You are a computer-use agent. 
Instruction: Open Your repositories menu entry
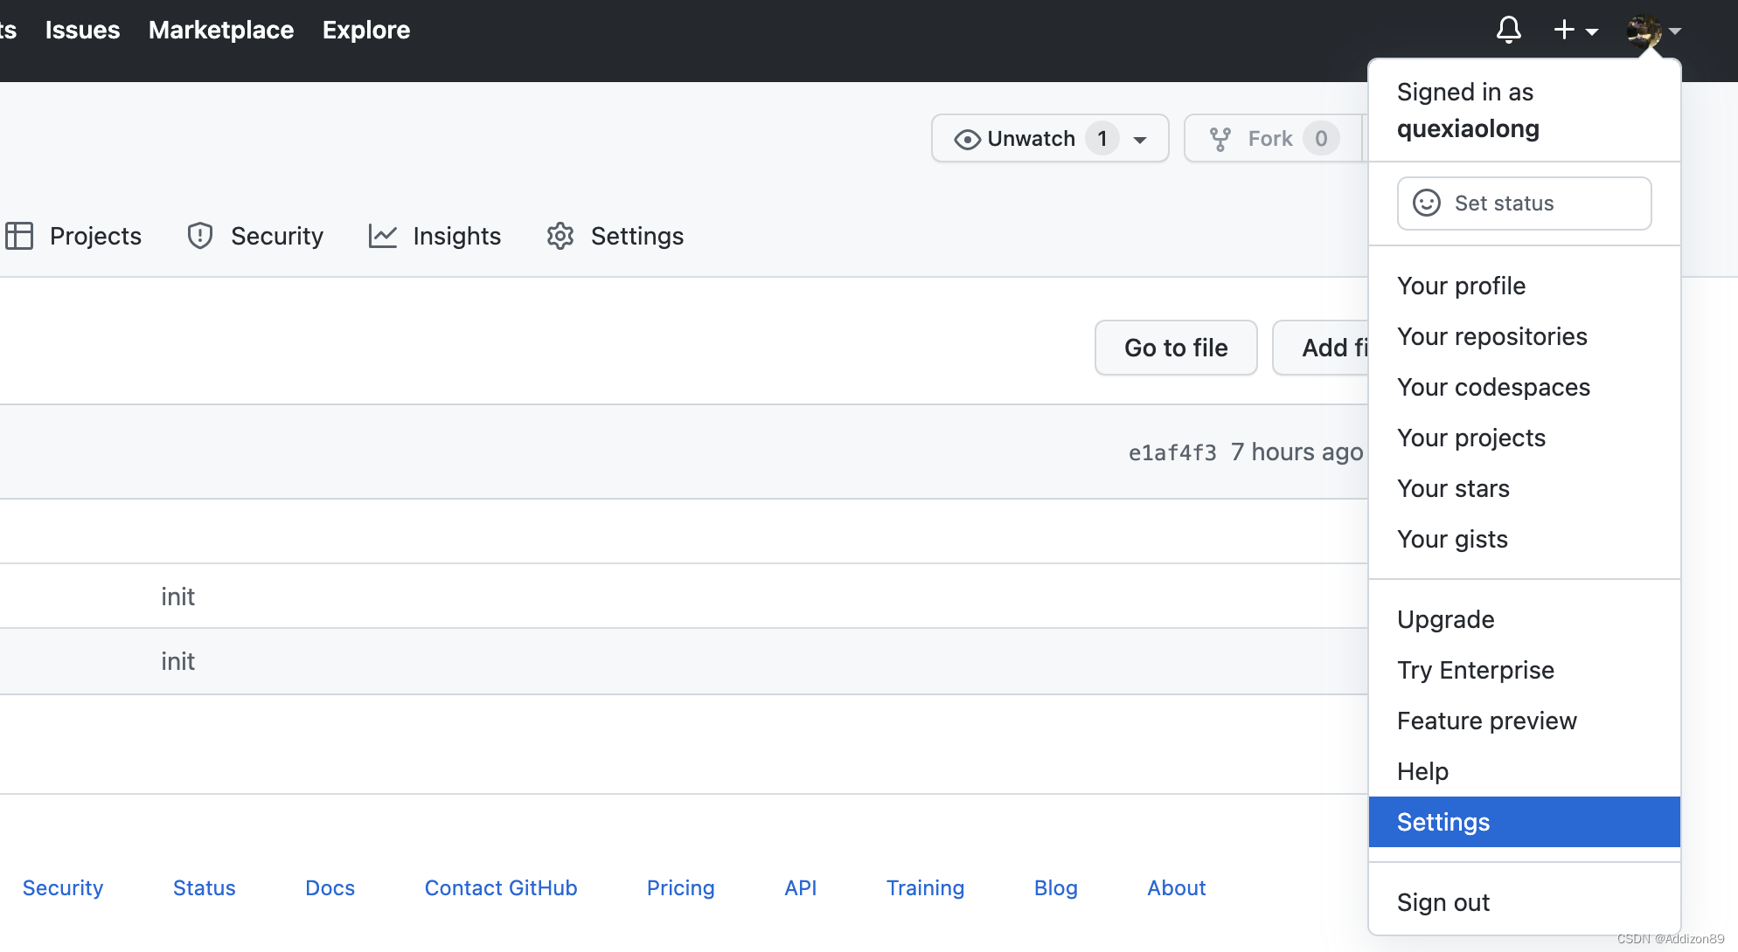[1491, 336]
